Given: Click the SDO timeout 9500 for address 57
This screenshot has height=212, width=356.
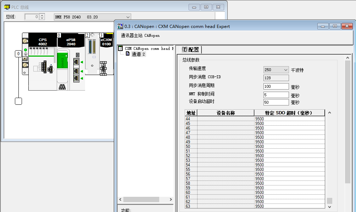Looking at the screenshot, I should (x=289, y=179).
